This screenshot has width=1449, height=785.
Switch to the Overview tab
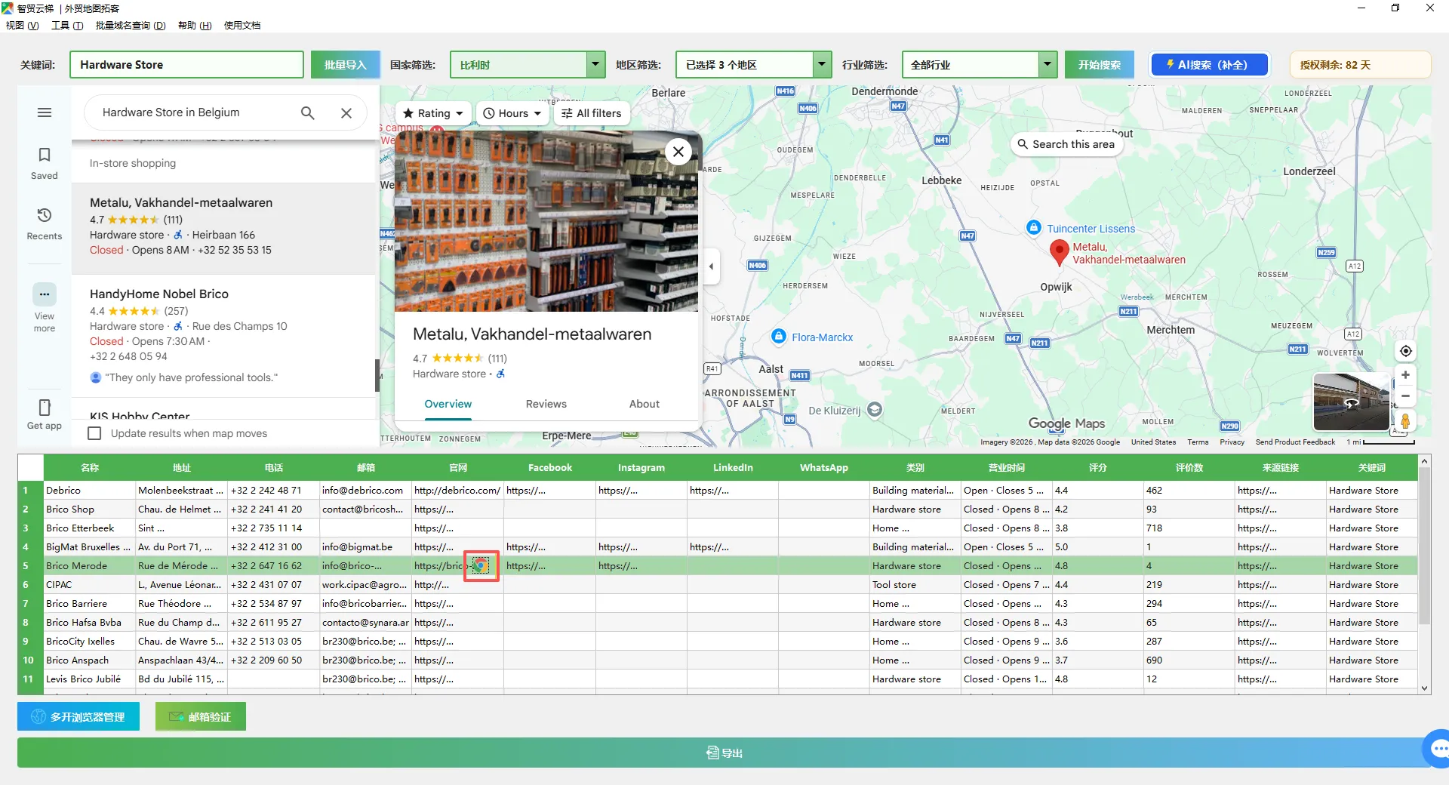point(448,404)
